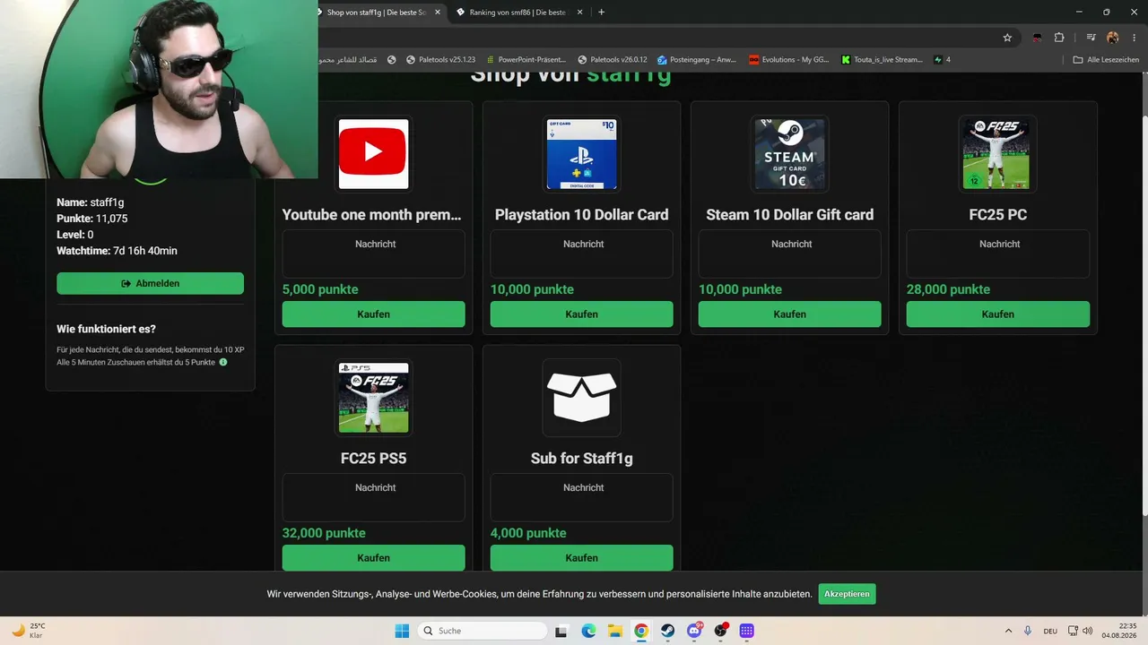
Task: Click the Nachricht field for Sub for Staff1g
Action: coord(581,497)
